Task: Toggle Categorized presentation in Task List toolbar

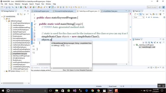Action: 141,14
